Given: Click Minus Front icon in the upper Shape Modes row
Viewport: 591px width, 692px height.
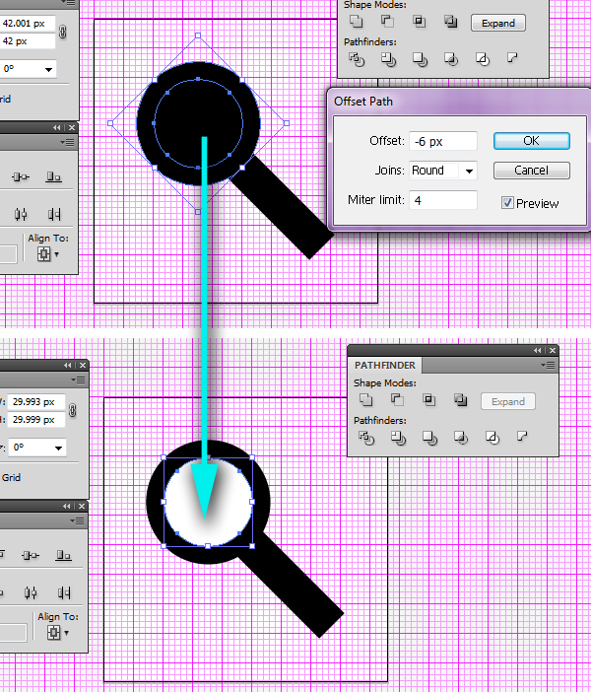Looking at the screenshot, I should pyautogui.click(x=388, y=22).
